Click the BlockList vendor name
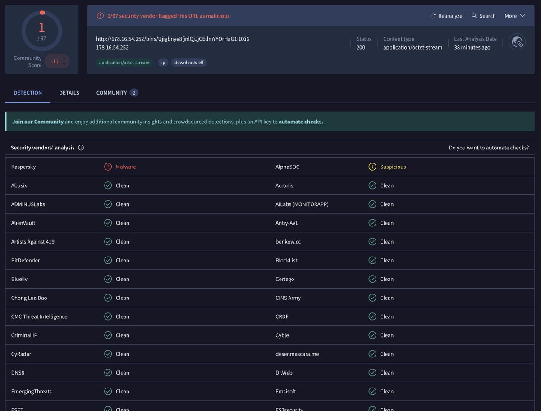 pyautogui.click(x=286, y=260)
